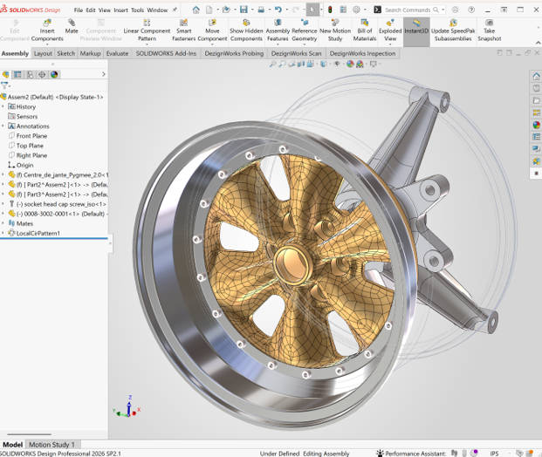Pin the menu bar with the pushpin

pos(175,10)
